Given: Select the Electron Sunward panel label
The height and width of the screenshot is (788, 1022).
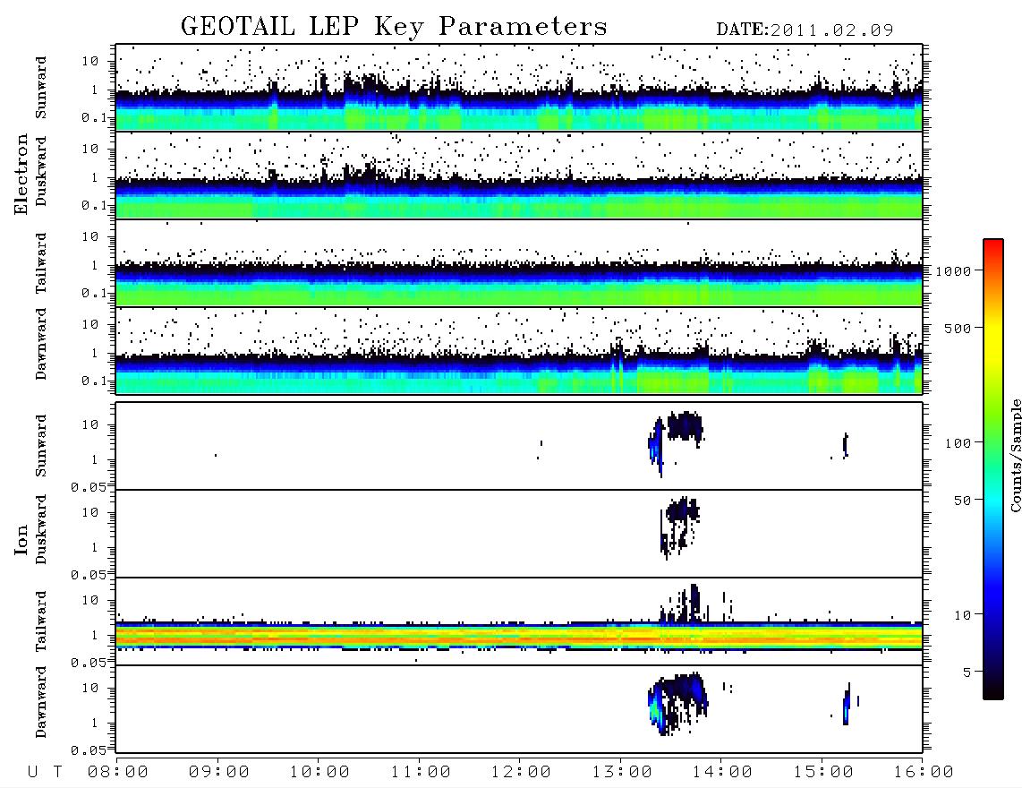Looking at the screenshot, I should click(x=41, y=88).
